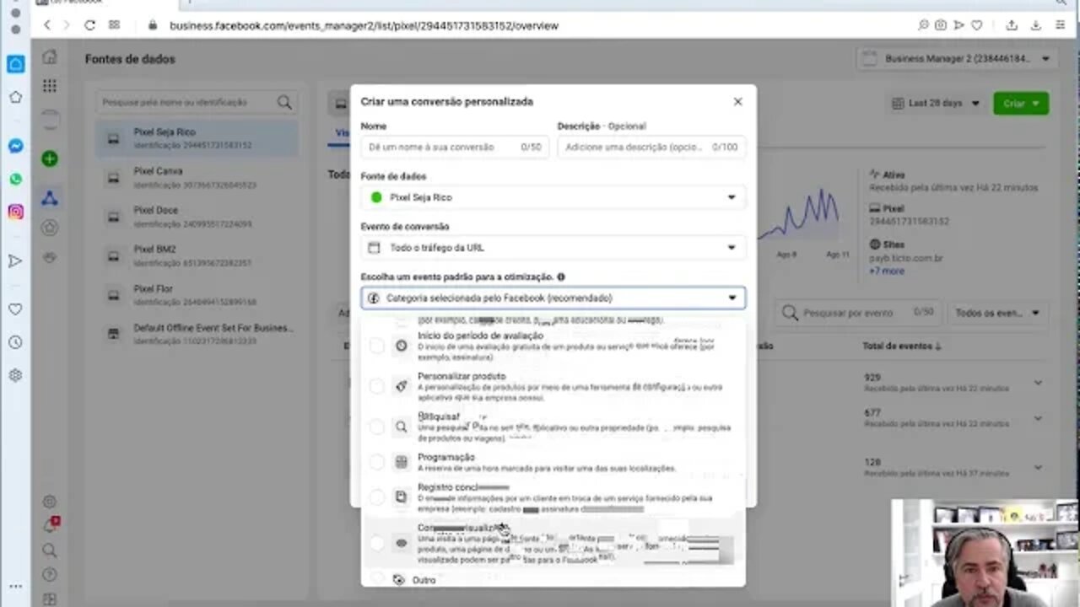1080x607 pixels.
Task: Open the history clock in browser sidebar
Action: pyautogui.click(x=15, y=342)
